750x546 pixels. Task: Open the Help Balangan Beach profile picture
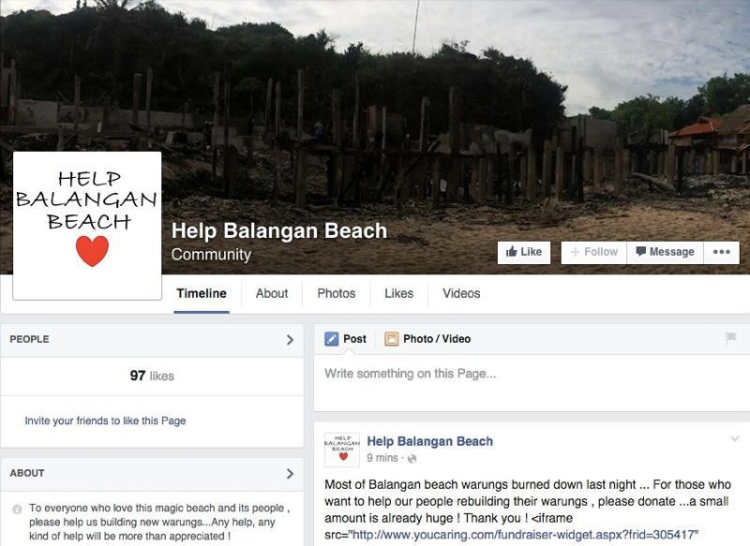[x=87, y=226]
